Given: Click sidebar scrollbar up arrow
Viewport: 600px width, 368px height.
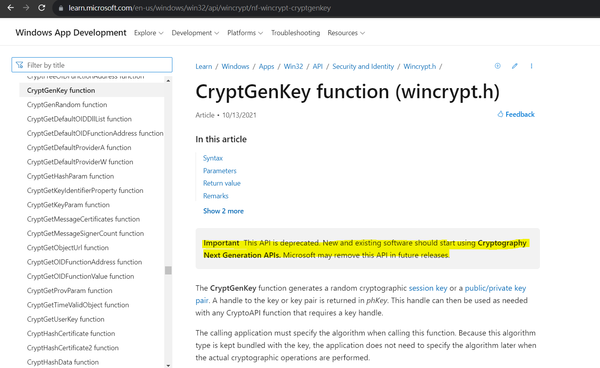Looking at the screenshot, I should click(x=168, y=80).
